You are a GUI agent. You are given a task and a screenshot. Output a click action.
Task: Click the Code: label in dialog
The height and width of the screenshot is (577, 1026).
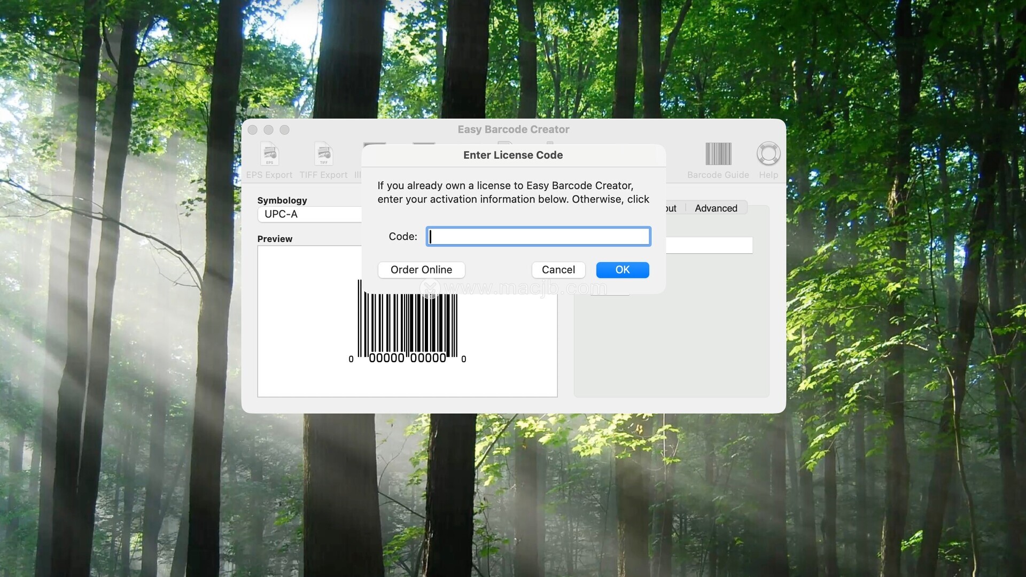point(402,237)
